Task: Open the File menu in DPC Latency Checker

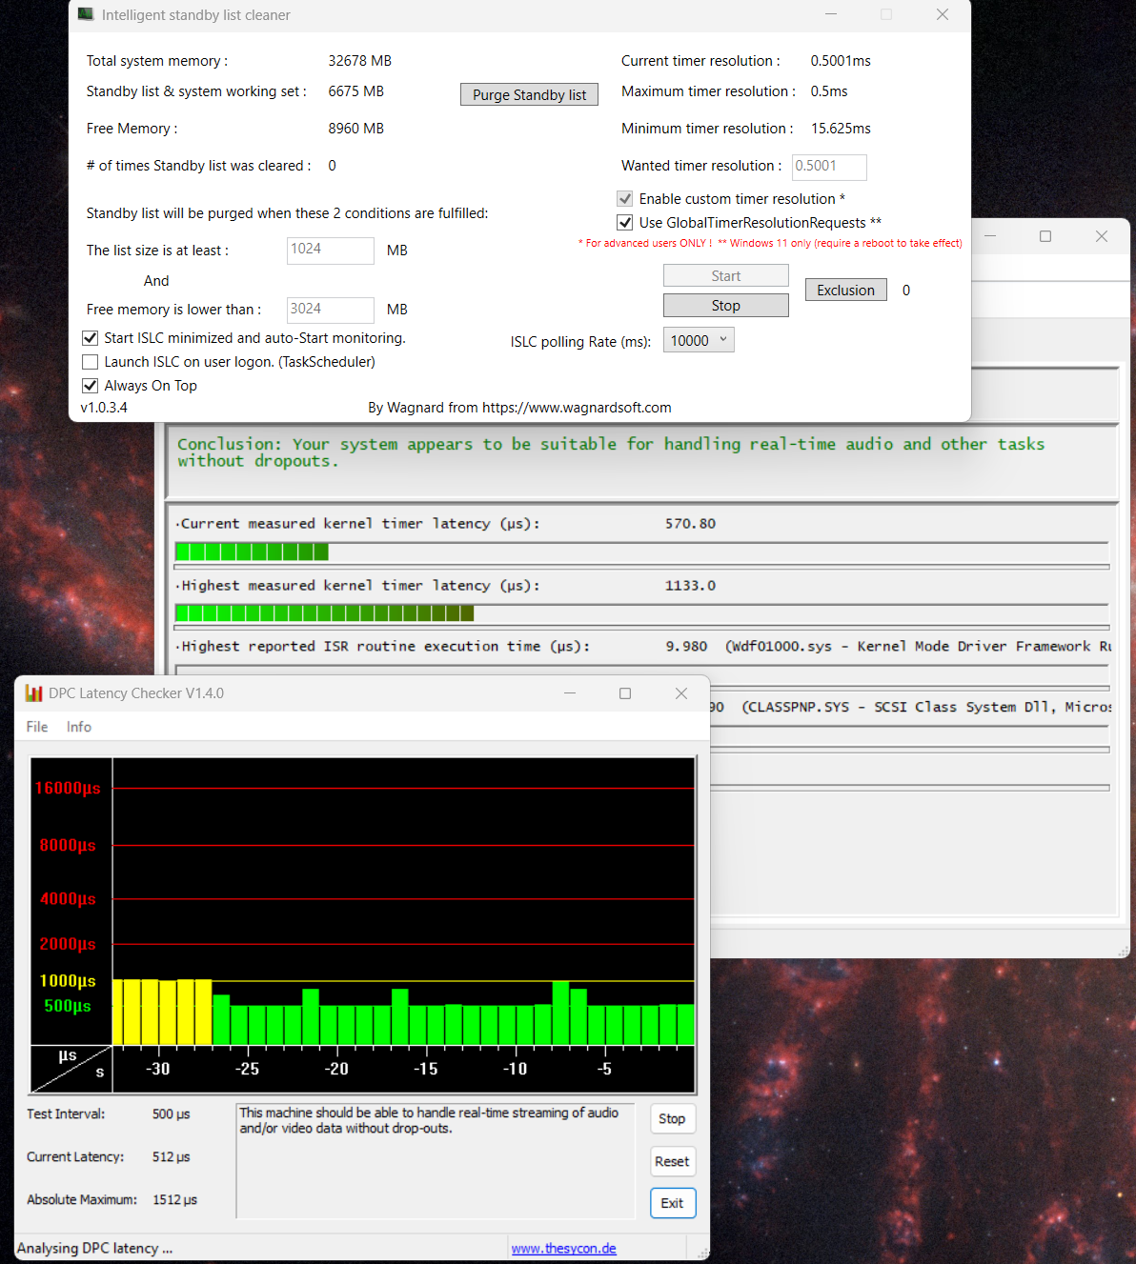Action: click(37, 727)
